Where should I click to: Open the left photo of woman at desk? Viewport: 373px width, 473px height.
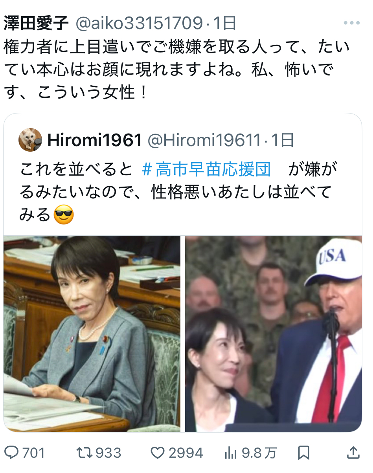[x=92, y=334]
